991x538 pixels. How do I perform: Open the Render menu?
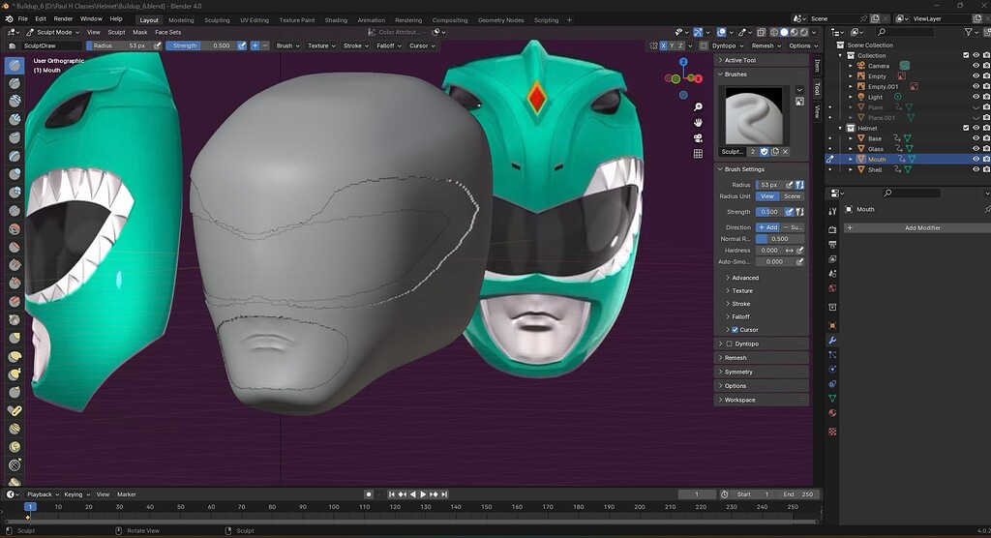[63, 19]
